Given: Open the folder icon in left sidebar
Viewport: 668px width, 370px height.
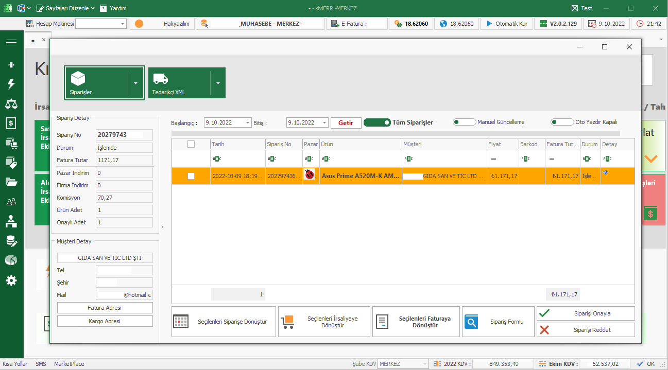Looking at the screenshot, I should 11,182.
